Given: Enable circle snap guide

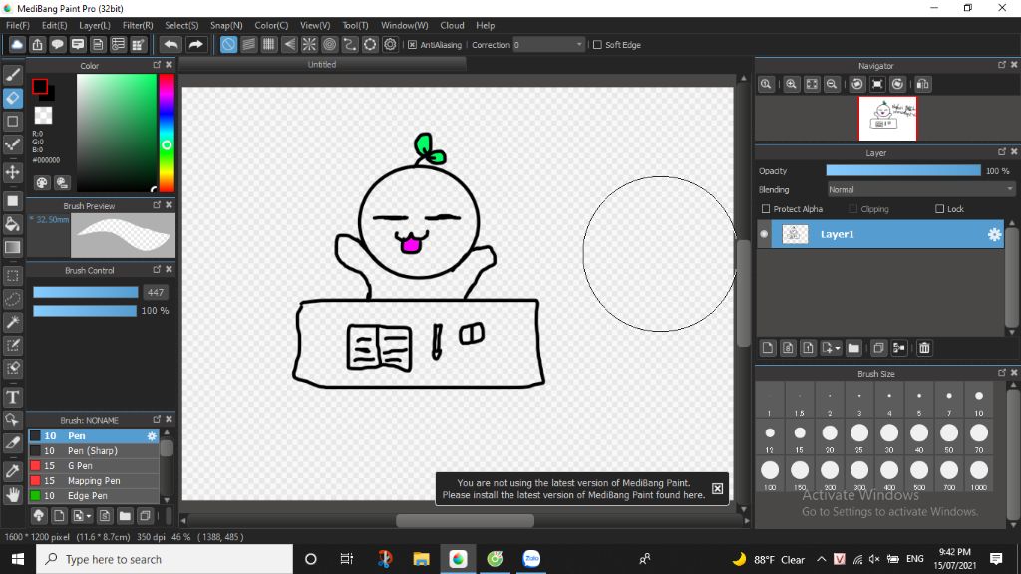Looking at the screenshot, I should (329, 44).
